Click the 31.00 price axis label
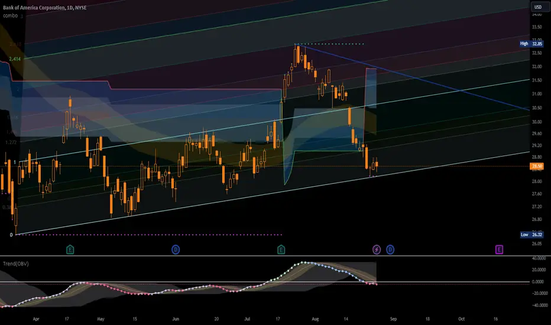The width and height of the screenshot is (551, 325). tap(537, 94)
